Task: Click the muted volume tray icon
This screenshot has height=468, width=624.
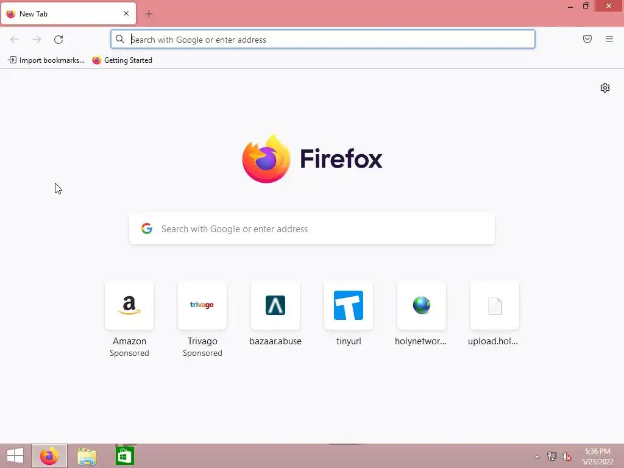Action: tap(567, 456)
